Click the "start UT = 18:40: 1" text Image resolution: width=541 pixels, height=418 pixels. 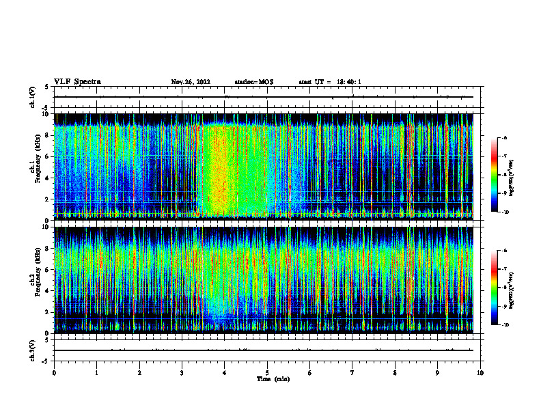click(330, 82)
